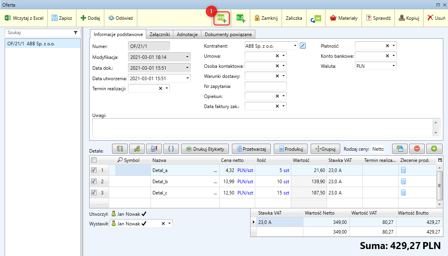The width and height of the screenshot is (448, 256).
Task: Click the O-Z add order icon
Action: [x=240, y=18]
